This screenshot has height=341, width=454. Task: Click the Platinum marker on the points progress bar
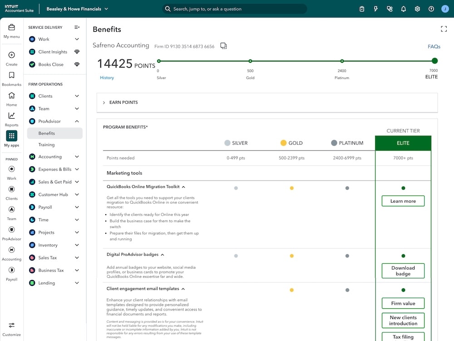click(x=341, y=60)
